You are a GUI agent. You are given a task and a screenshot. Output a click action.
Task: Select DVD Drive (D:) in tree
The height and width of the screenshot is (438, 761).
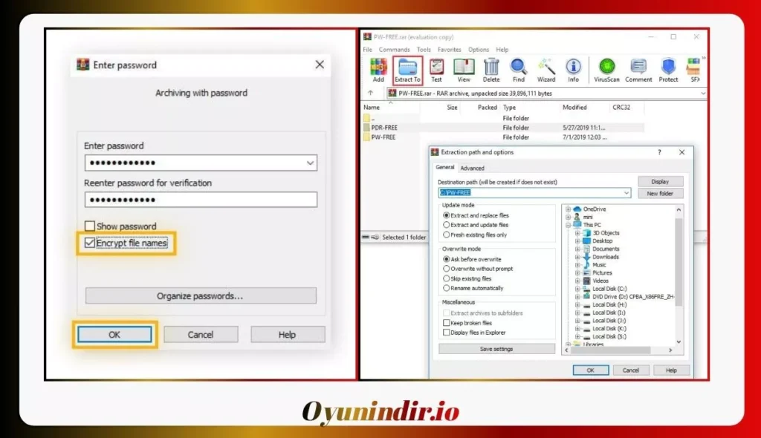[x=629, y=296]
